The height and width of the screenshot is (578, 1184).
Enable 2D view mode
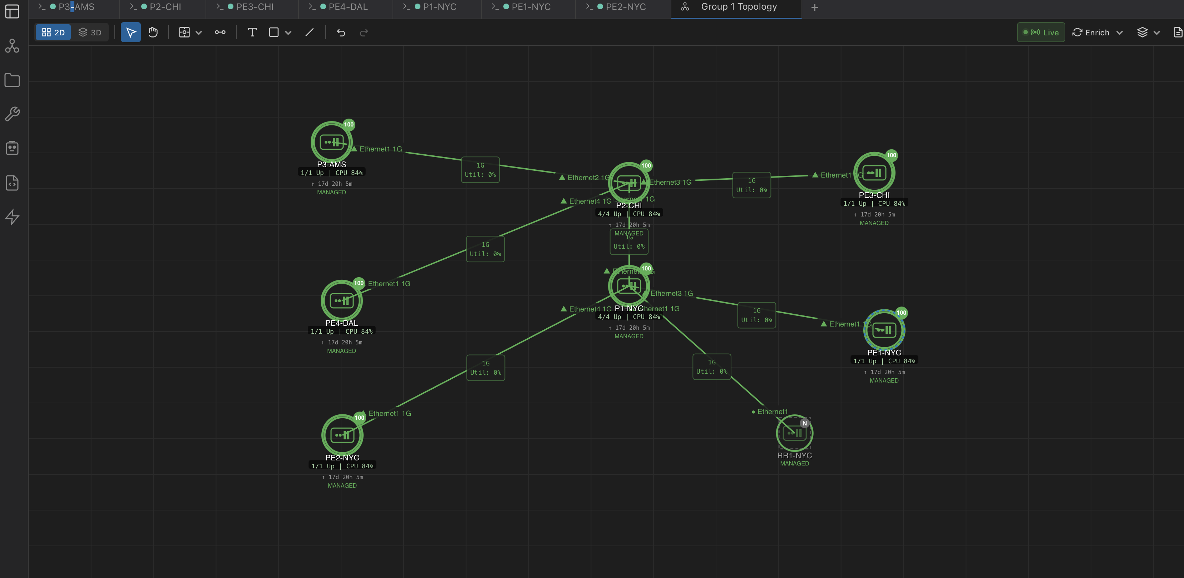coord(53,32)
